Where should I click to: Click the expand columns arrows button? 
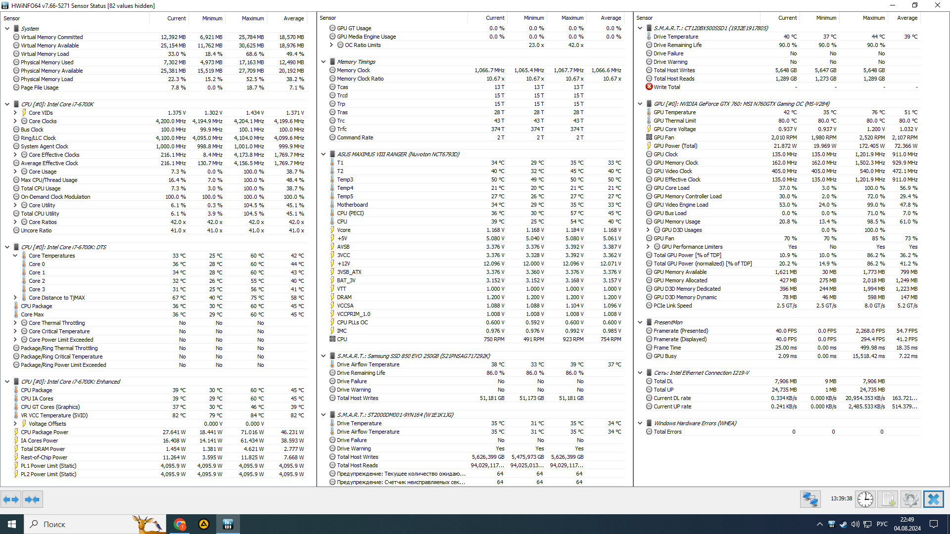tap(11, 499)
